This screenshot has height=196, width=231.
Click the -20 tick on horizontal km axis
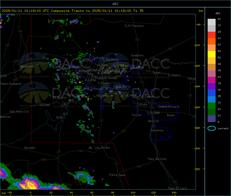coord(10,193)
